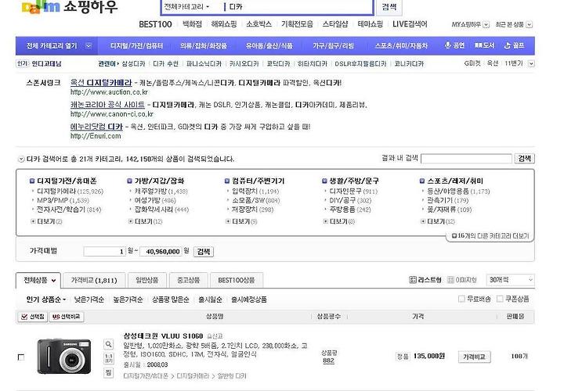Click the minimum price input field
564x391 pixels.
point(105,251)
